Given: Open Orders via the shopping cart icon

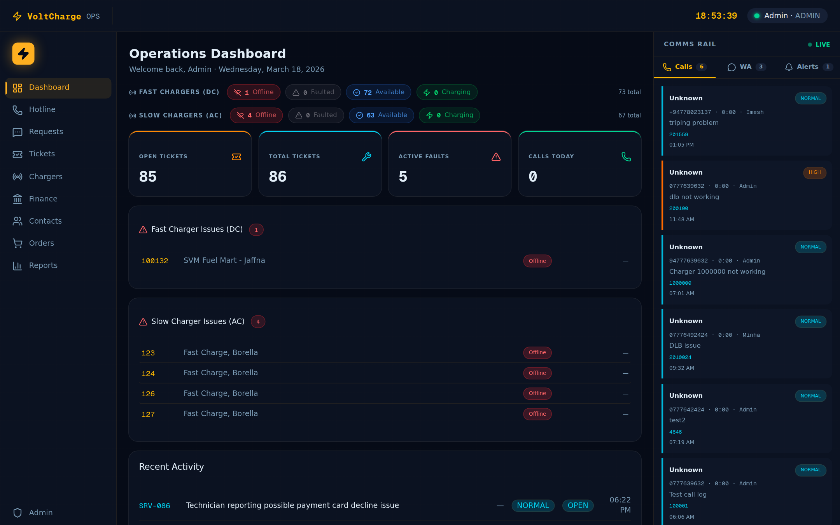Looking at the screenshot, I should point(17,243).
